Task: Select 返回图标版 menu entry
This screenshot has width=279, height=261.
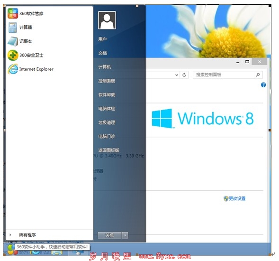Action: click(x=108, y=150)
